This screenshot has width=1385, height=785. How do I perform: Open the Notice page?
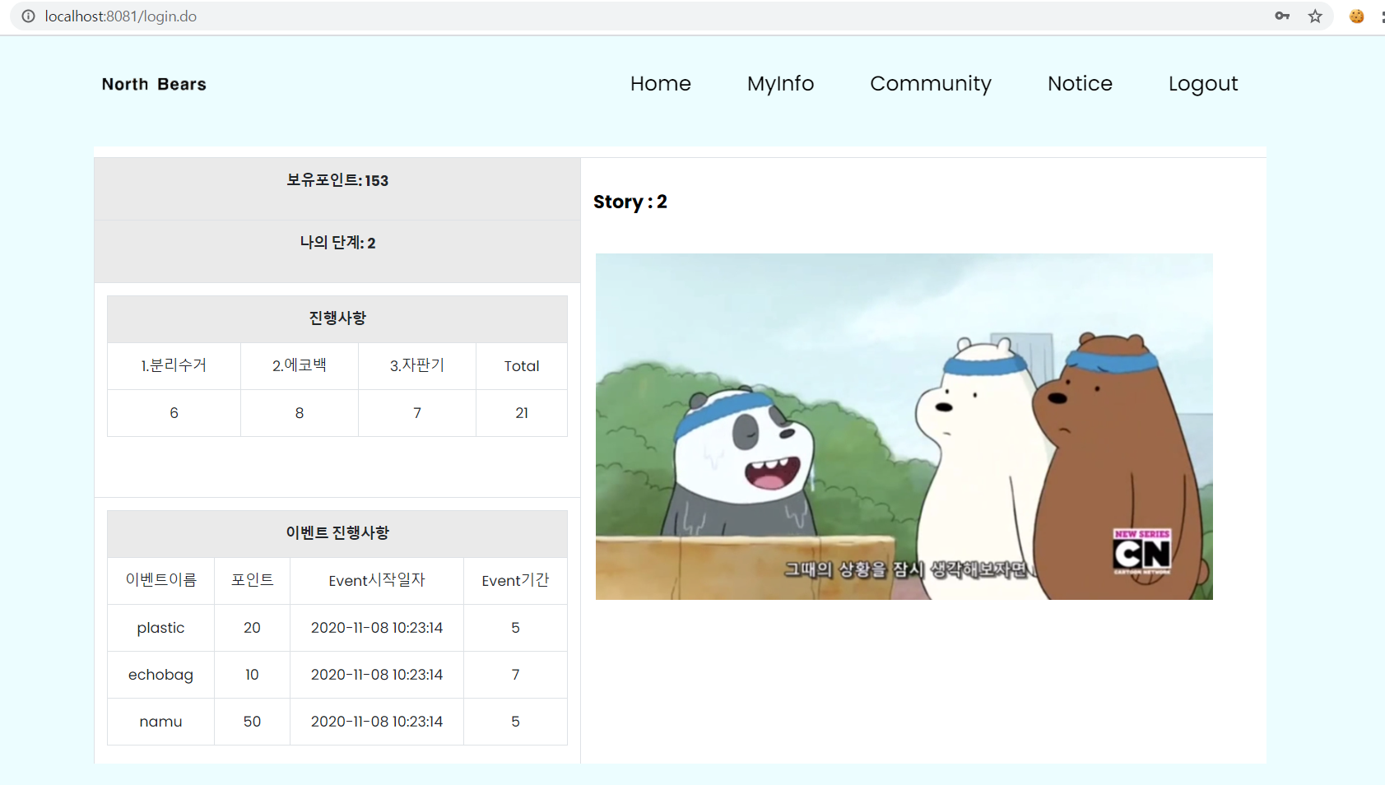point(1080,84)
